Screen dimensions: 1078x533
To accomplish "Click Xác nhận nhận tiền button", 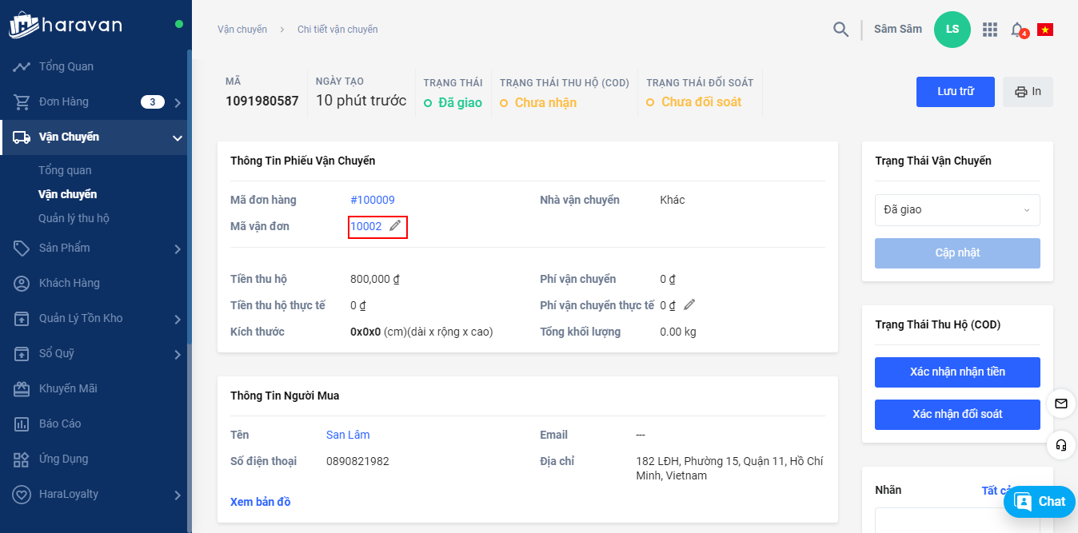I will (957, 372).
